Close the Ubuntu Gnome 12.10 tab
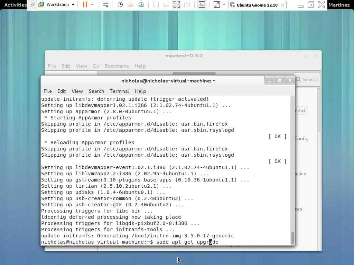354x265 pixels. click(x=282, y=5)
